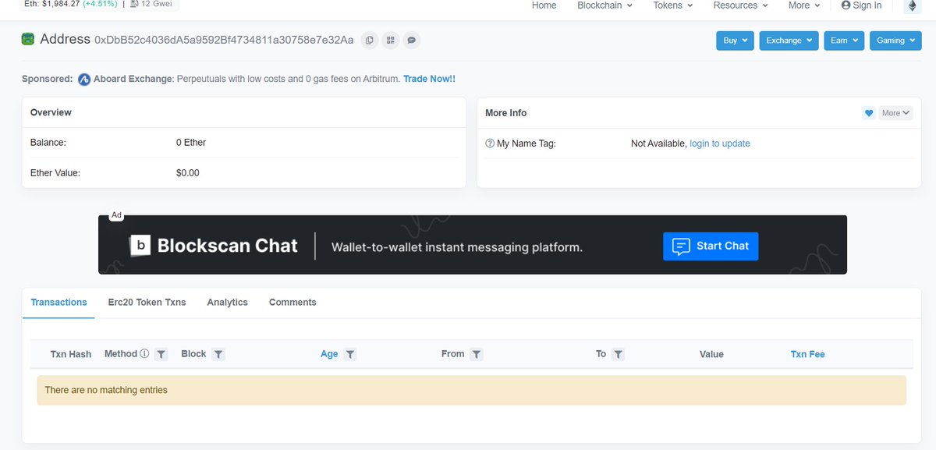Click the Start Chat button
The width and height of the screenshot is (936, 450).
click(711, 246)
